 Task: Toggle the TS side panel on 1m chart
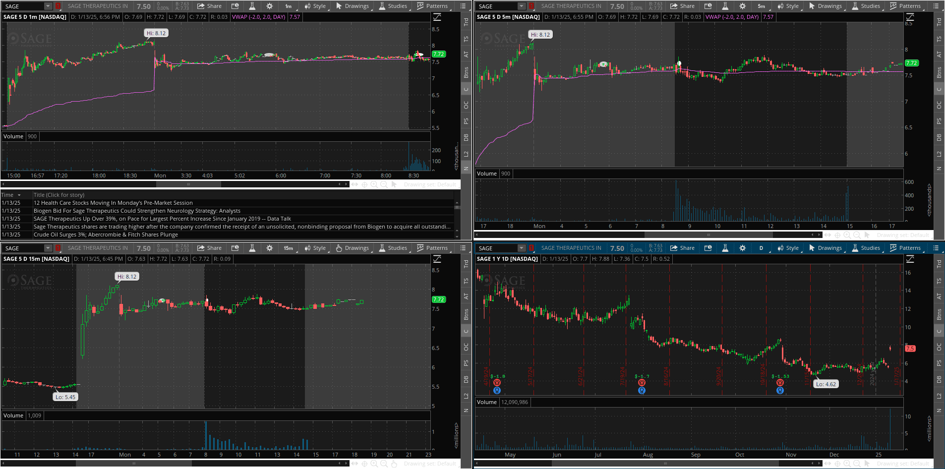(466, 39)
